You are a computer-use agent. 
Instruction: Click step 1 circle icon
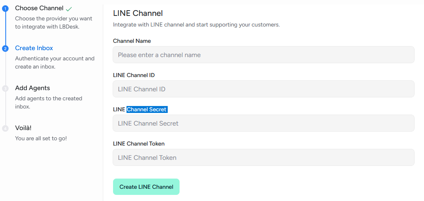pos(5,9)
